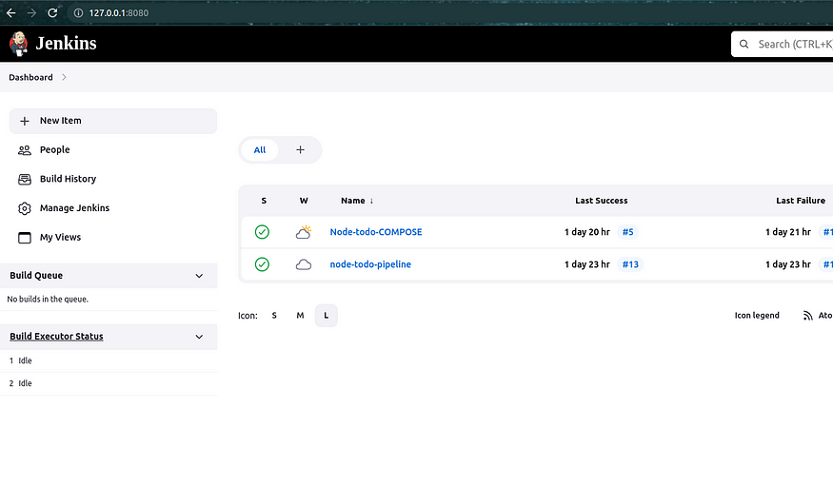Click success status icon for node-todo-pipeline

(262, 264)
